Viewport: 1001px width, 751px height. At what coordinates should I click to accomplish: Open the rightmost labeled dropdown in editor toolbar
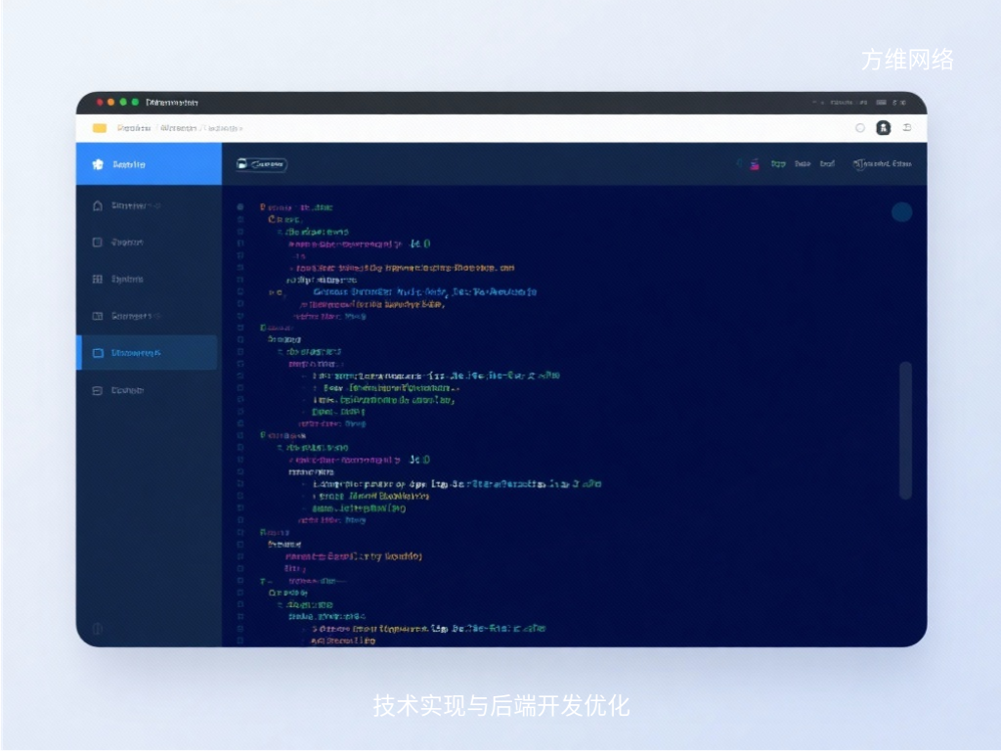[883, 165]
